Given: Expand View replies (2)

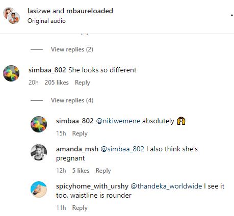Looking at the screenshot, I should [x=72, y=49].
